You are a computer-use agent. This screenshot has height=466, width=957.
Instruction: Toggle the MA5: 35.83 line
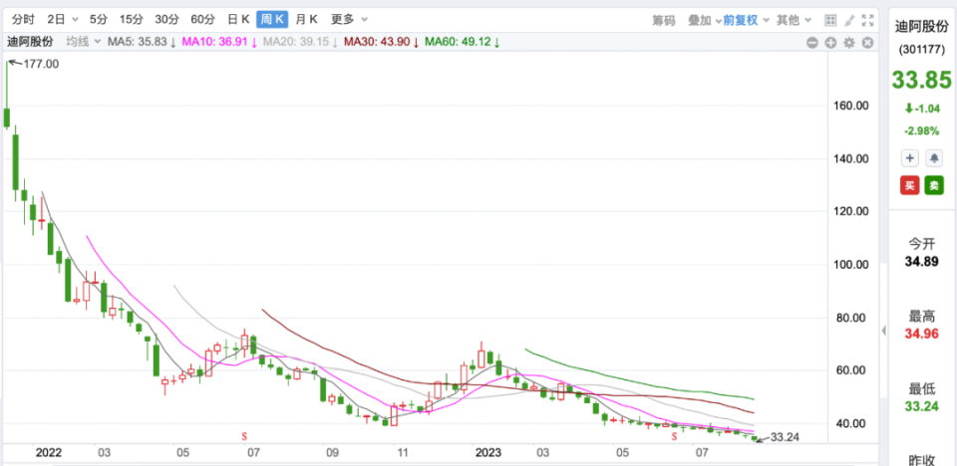coord(143,42)
